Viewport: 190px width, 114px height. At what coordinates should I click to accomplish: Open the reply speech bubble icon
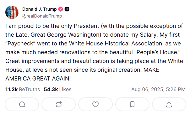22,104
